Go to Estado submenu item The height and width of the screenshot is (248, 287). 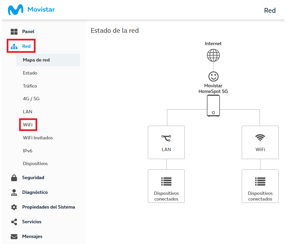pos(30,73)
